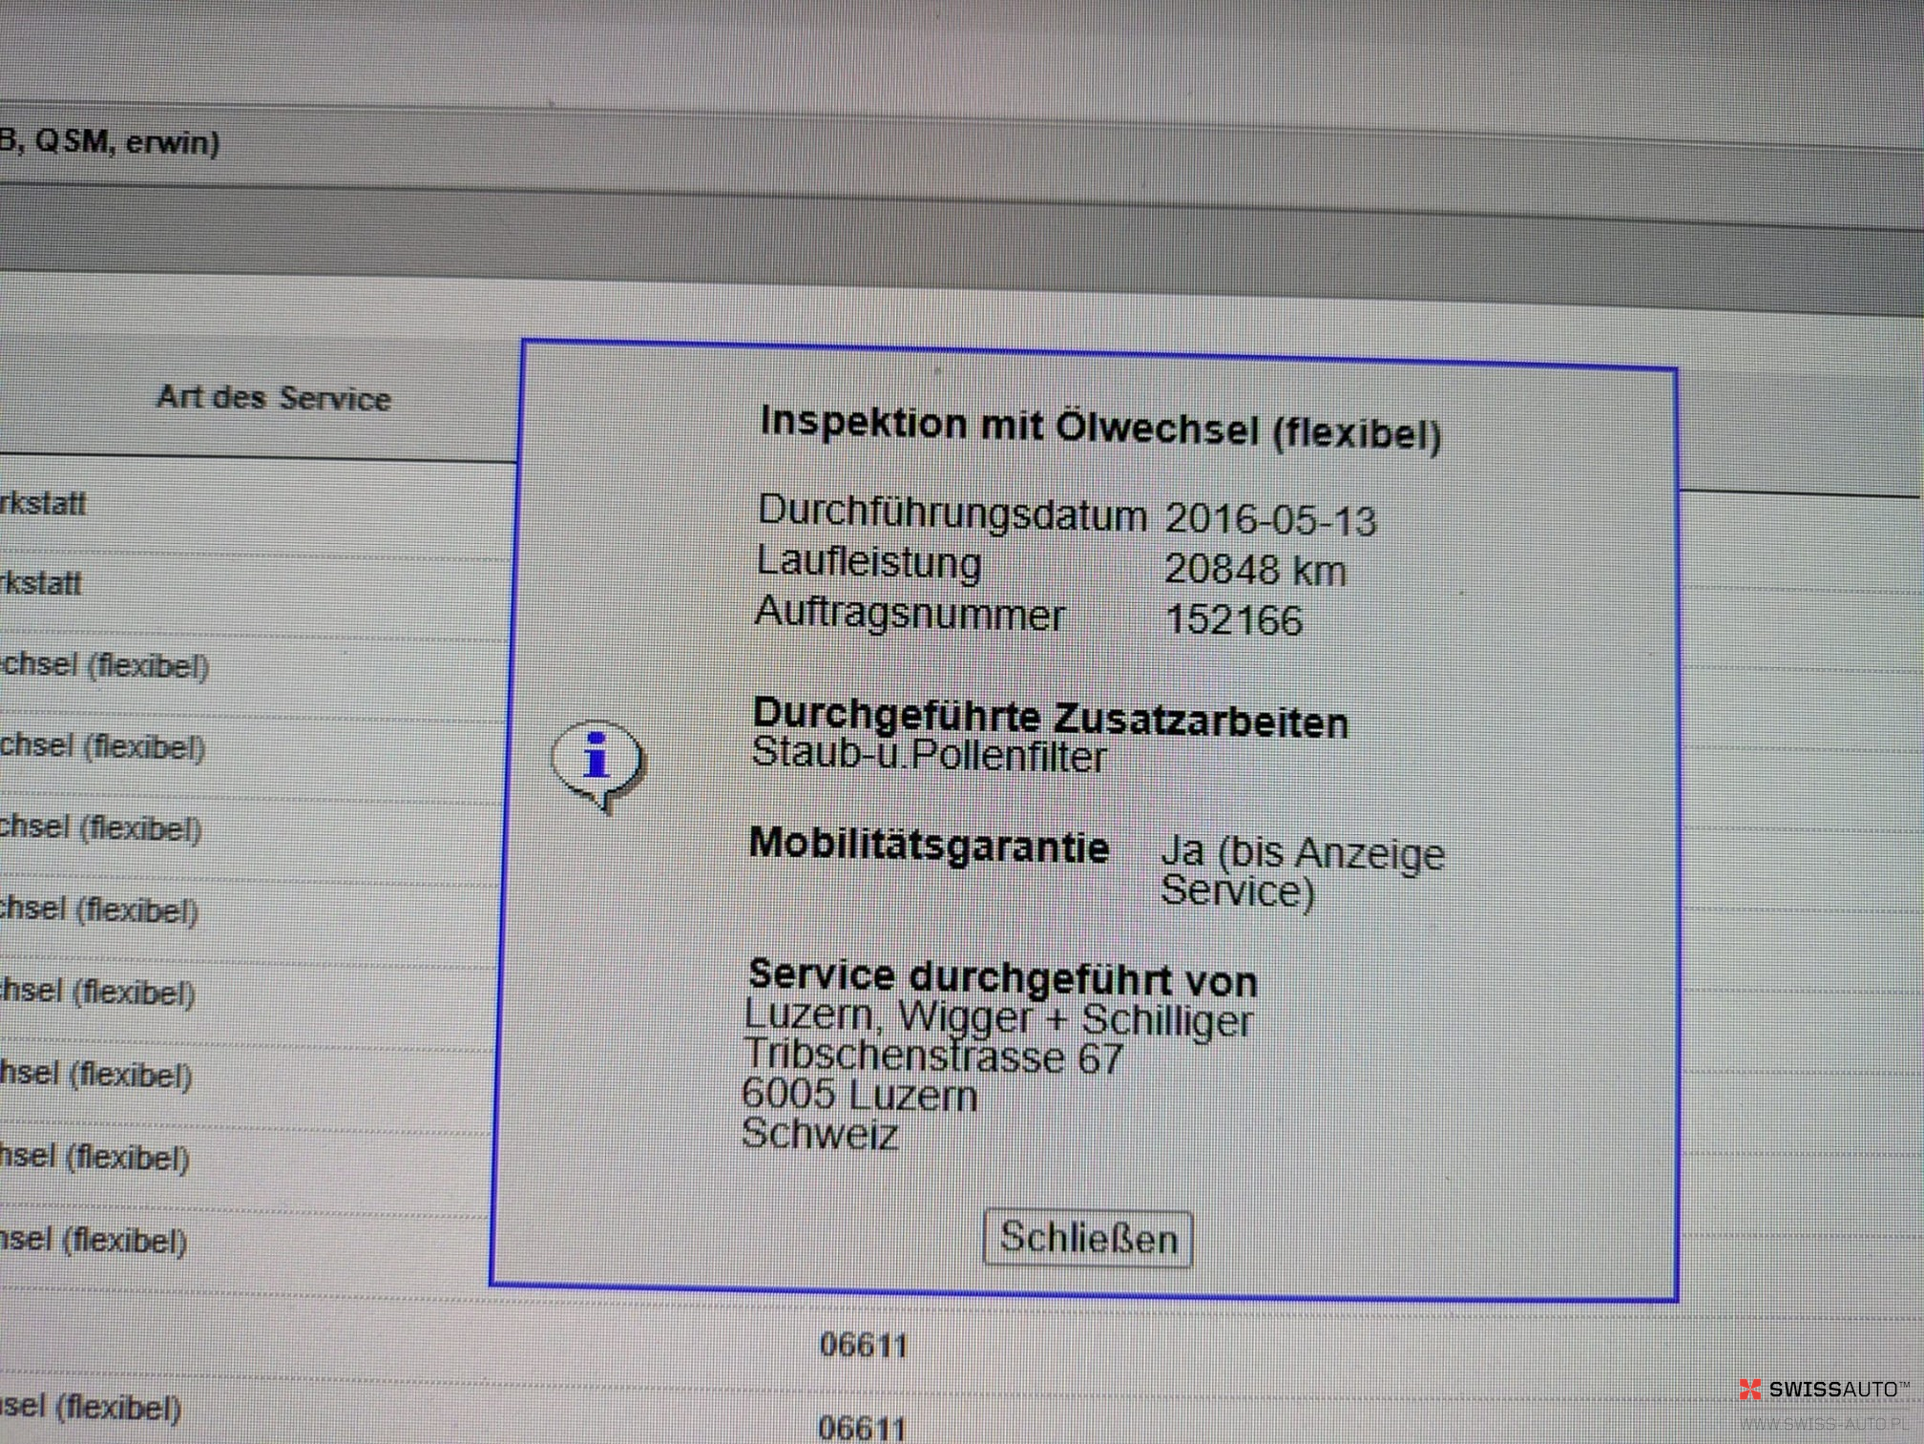Click the 'Luzern, Wigger + Schilliger' dealer name
This screenshot has width=1924, height=1444.
tap(998, 1018)
